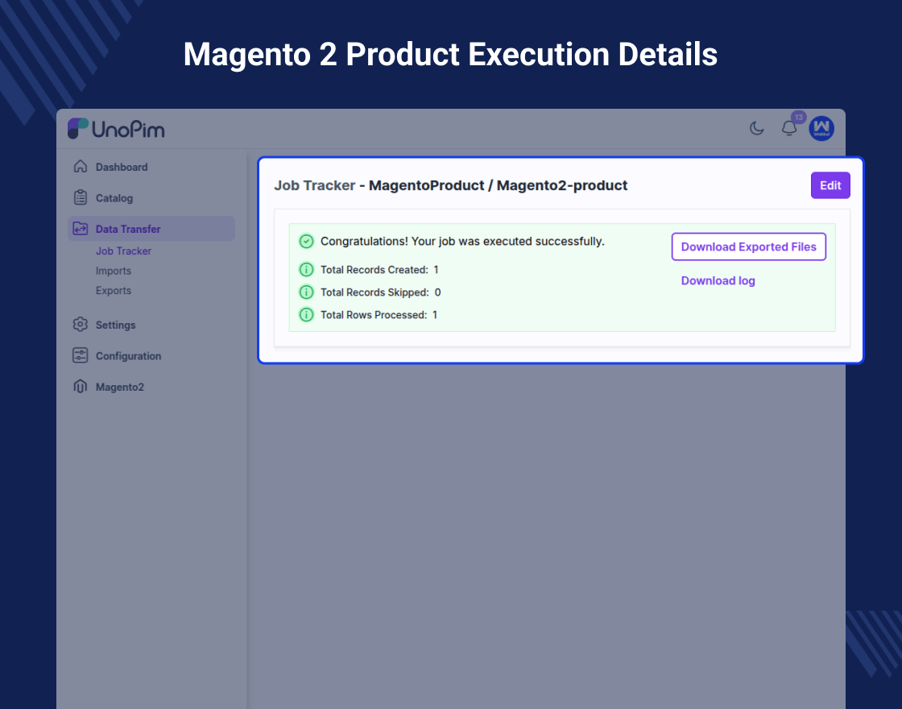Open Exports submenu item
Image resolution: width=902 pixels, height=709 pixels.
click(114, 291)
